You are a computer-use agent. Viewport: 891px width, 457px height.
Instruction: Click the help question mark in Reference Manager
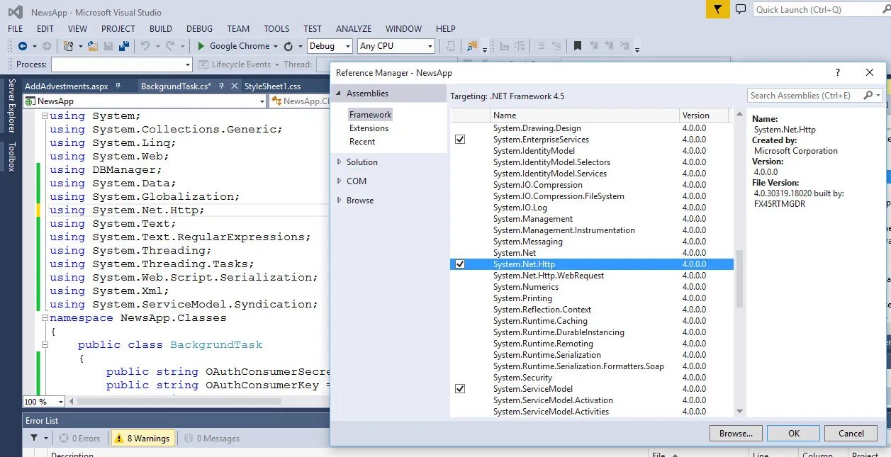(x=838, y=72)
